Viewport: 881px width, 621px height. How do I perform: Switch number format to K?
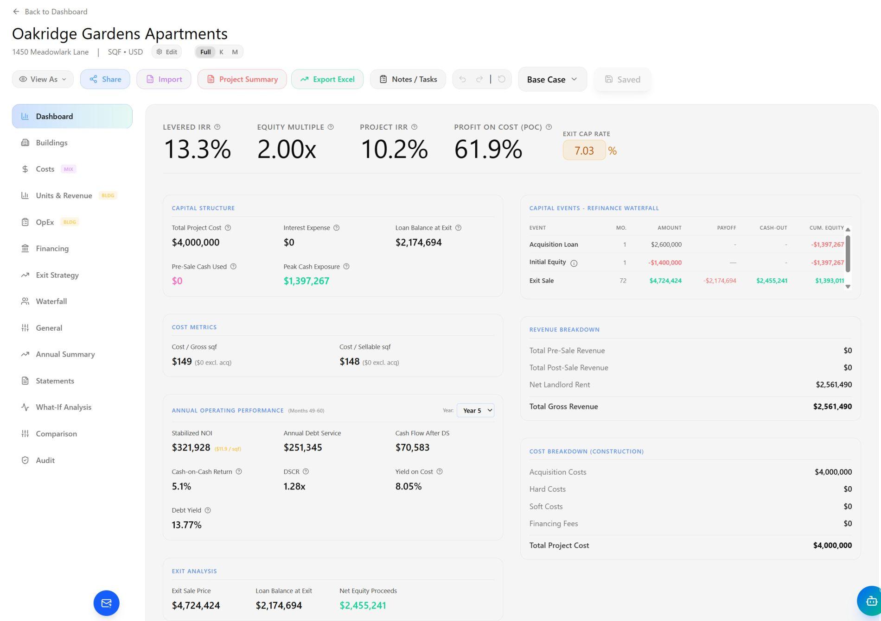pyautogui.click(x=222, y=52)
